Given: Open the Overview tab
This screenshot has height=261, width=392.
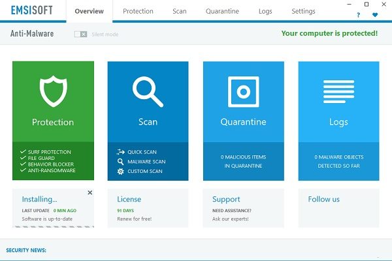Looking at the screenshot, I should pos(89,11).
